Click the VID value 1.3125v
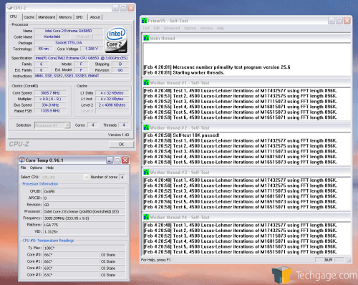The width and height of the screenshot is (358, 285). 84,231
